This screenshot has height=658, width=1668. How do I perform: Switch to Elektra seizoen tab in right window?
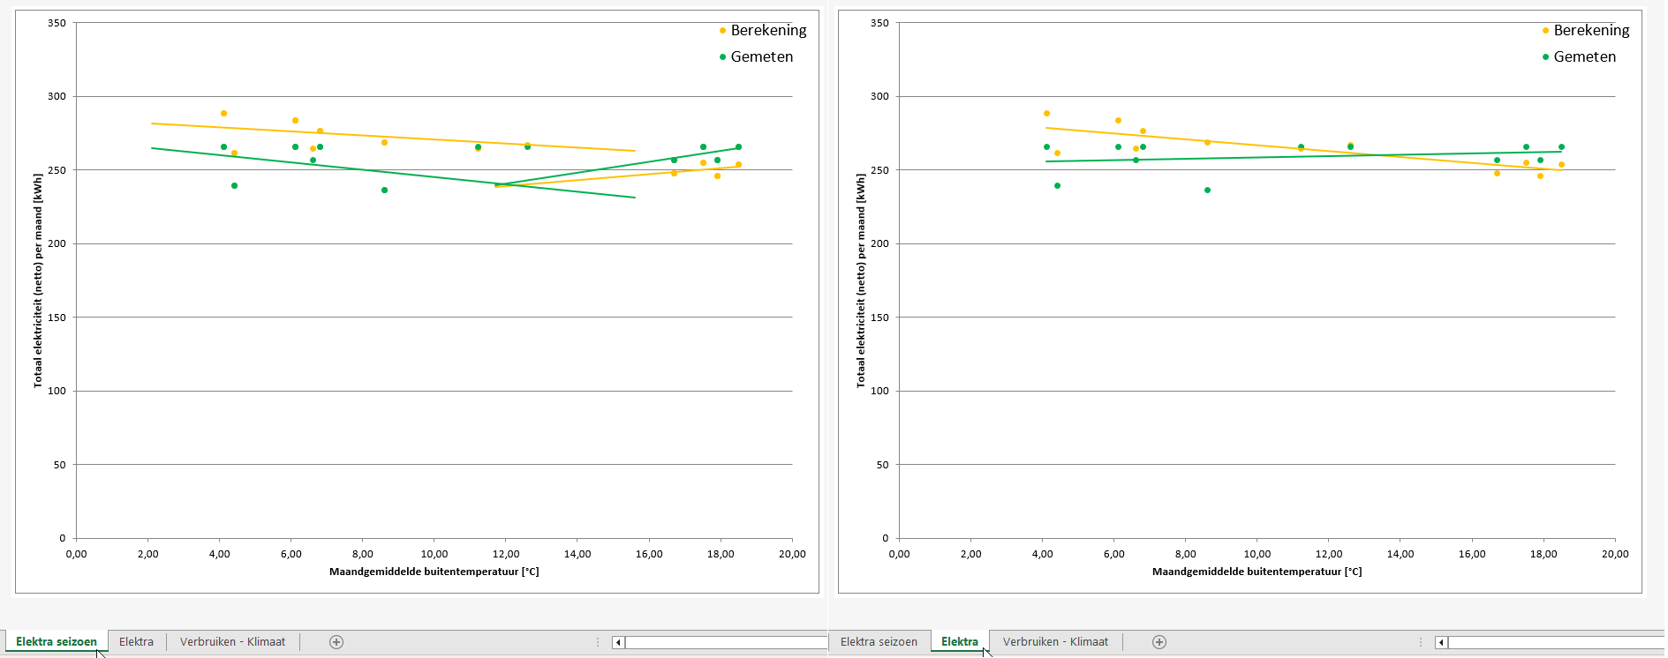879,642
